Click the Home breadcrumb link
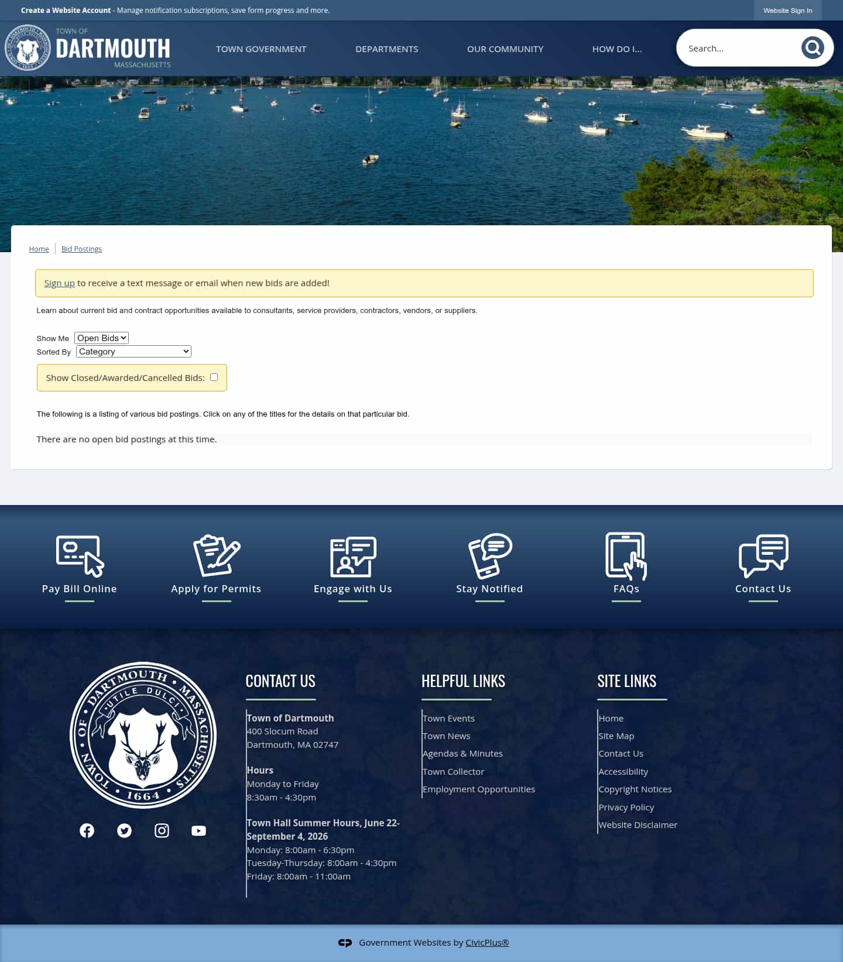The image size is (843, 962). tap(39, 249)
